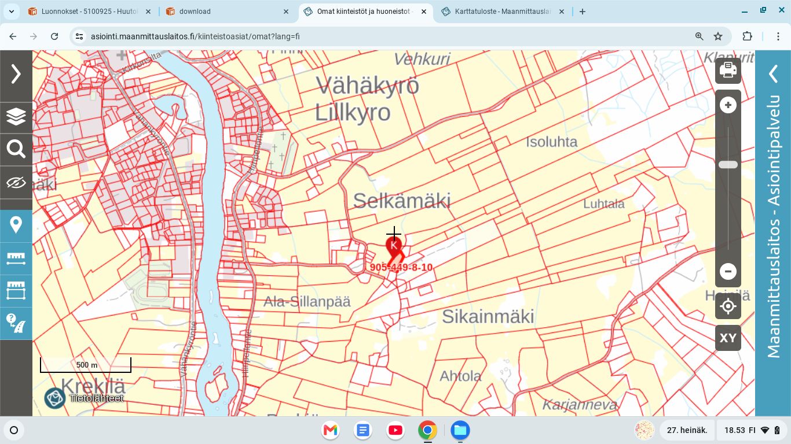Open the Tietolähteet link
791x444 pixels.
96,398
